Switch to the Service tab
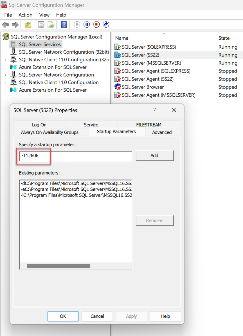 (x=91, y=125)
